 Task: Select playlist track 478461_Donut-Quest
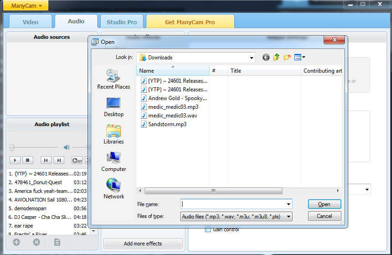click(47, 182)
